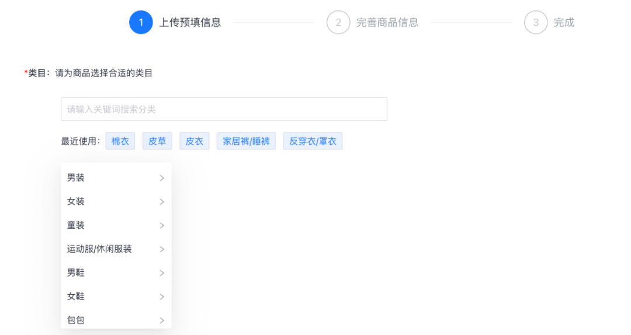This screenshot has width=631, height=335.
Task: Expand the chevron beside 男鞋
Action: (162, 273)
